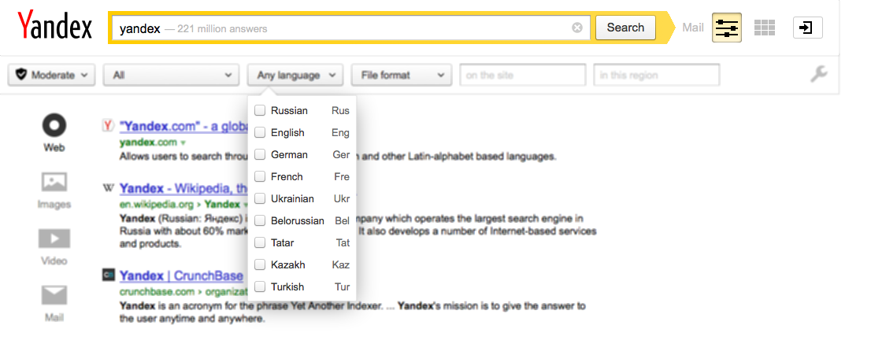Viewport: 871px width, 340px height.
Task: Check the German language checkbox
Action: (259, 154)
